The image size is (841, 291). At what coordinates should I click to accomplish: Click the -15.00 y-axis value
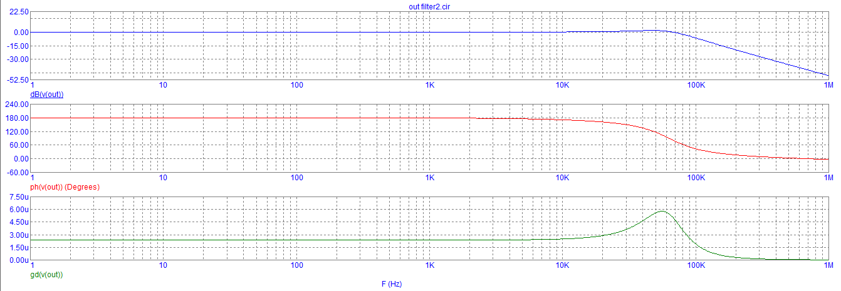pyautogui.click(x=17, y=46)
